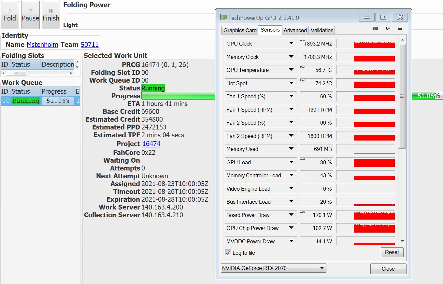Open the MVDDC Power Draw dropdown

coord(291,241)
